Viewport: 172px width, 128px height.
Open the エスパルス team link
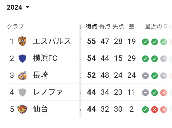click(x=52, y=41)
